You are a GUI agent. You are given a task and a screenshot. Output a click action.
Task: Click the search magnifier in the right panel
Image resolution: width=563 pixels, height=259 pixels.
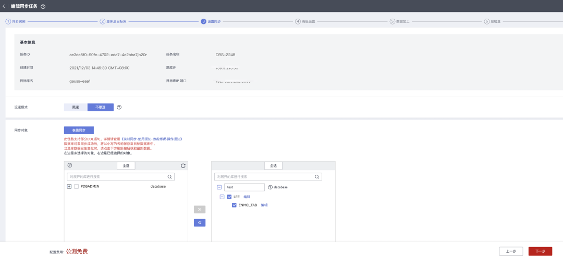(317, 177)
